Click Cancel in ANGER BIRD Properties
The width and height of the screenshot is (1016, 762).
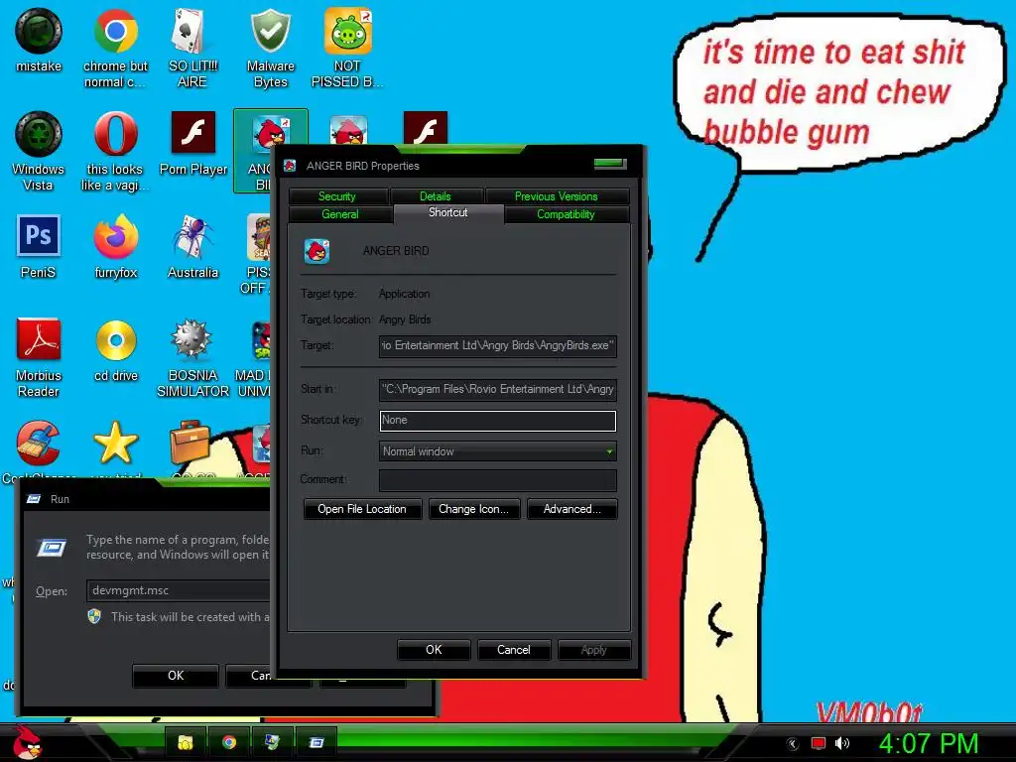point(514,650)
